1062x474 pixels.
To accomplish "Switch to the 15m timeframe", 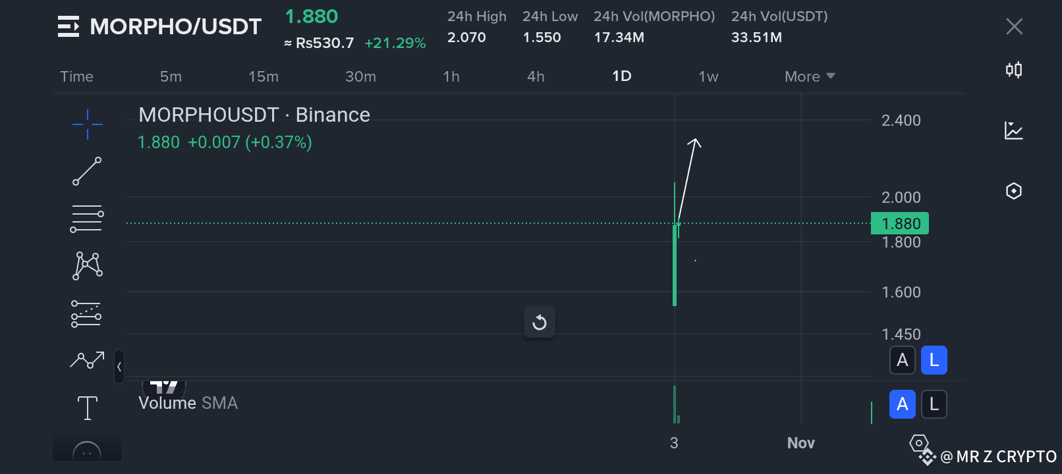I will tap(264, 76).
